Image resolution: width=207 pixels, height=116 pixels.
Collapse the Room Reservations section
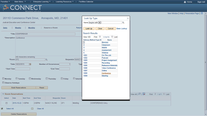[x=3, y=94]
